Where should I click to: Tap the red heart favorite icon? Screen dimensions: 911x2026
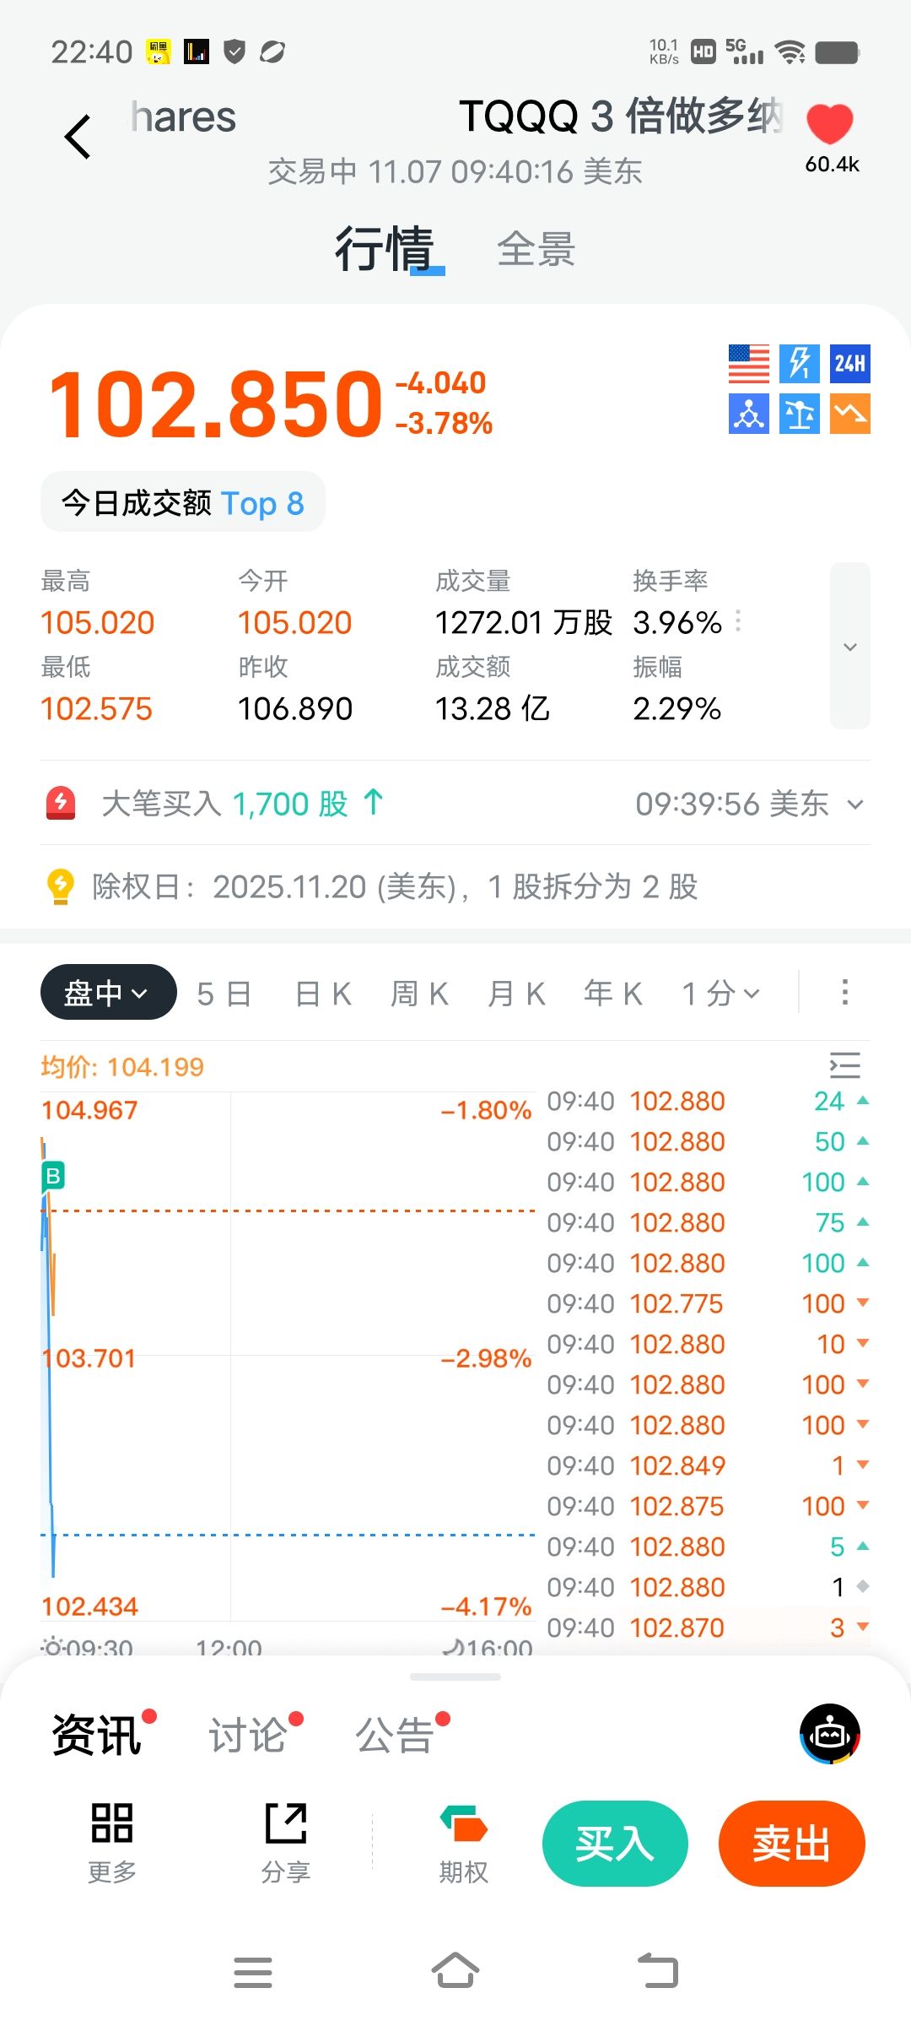(x=830, y=125)
